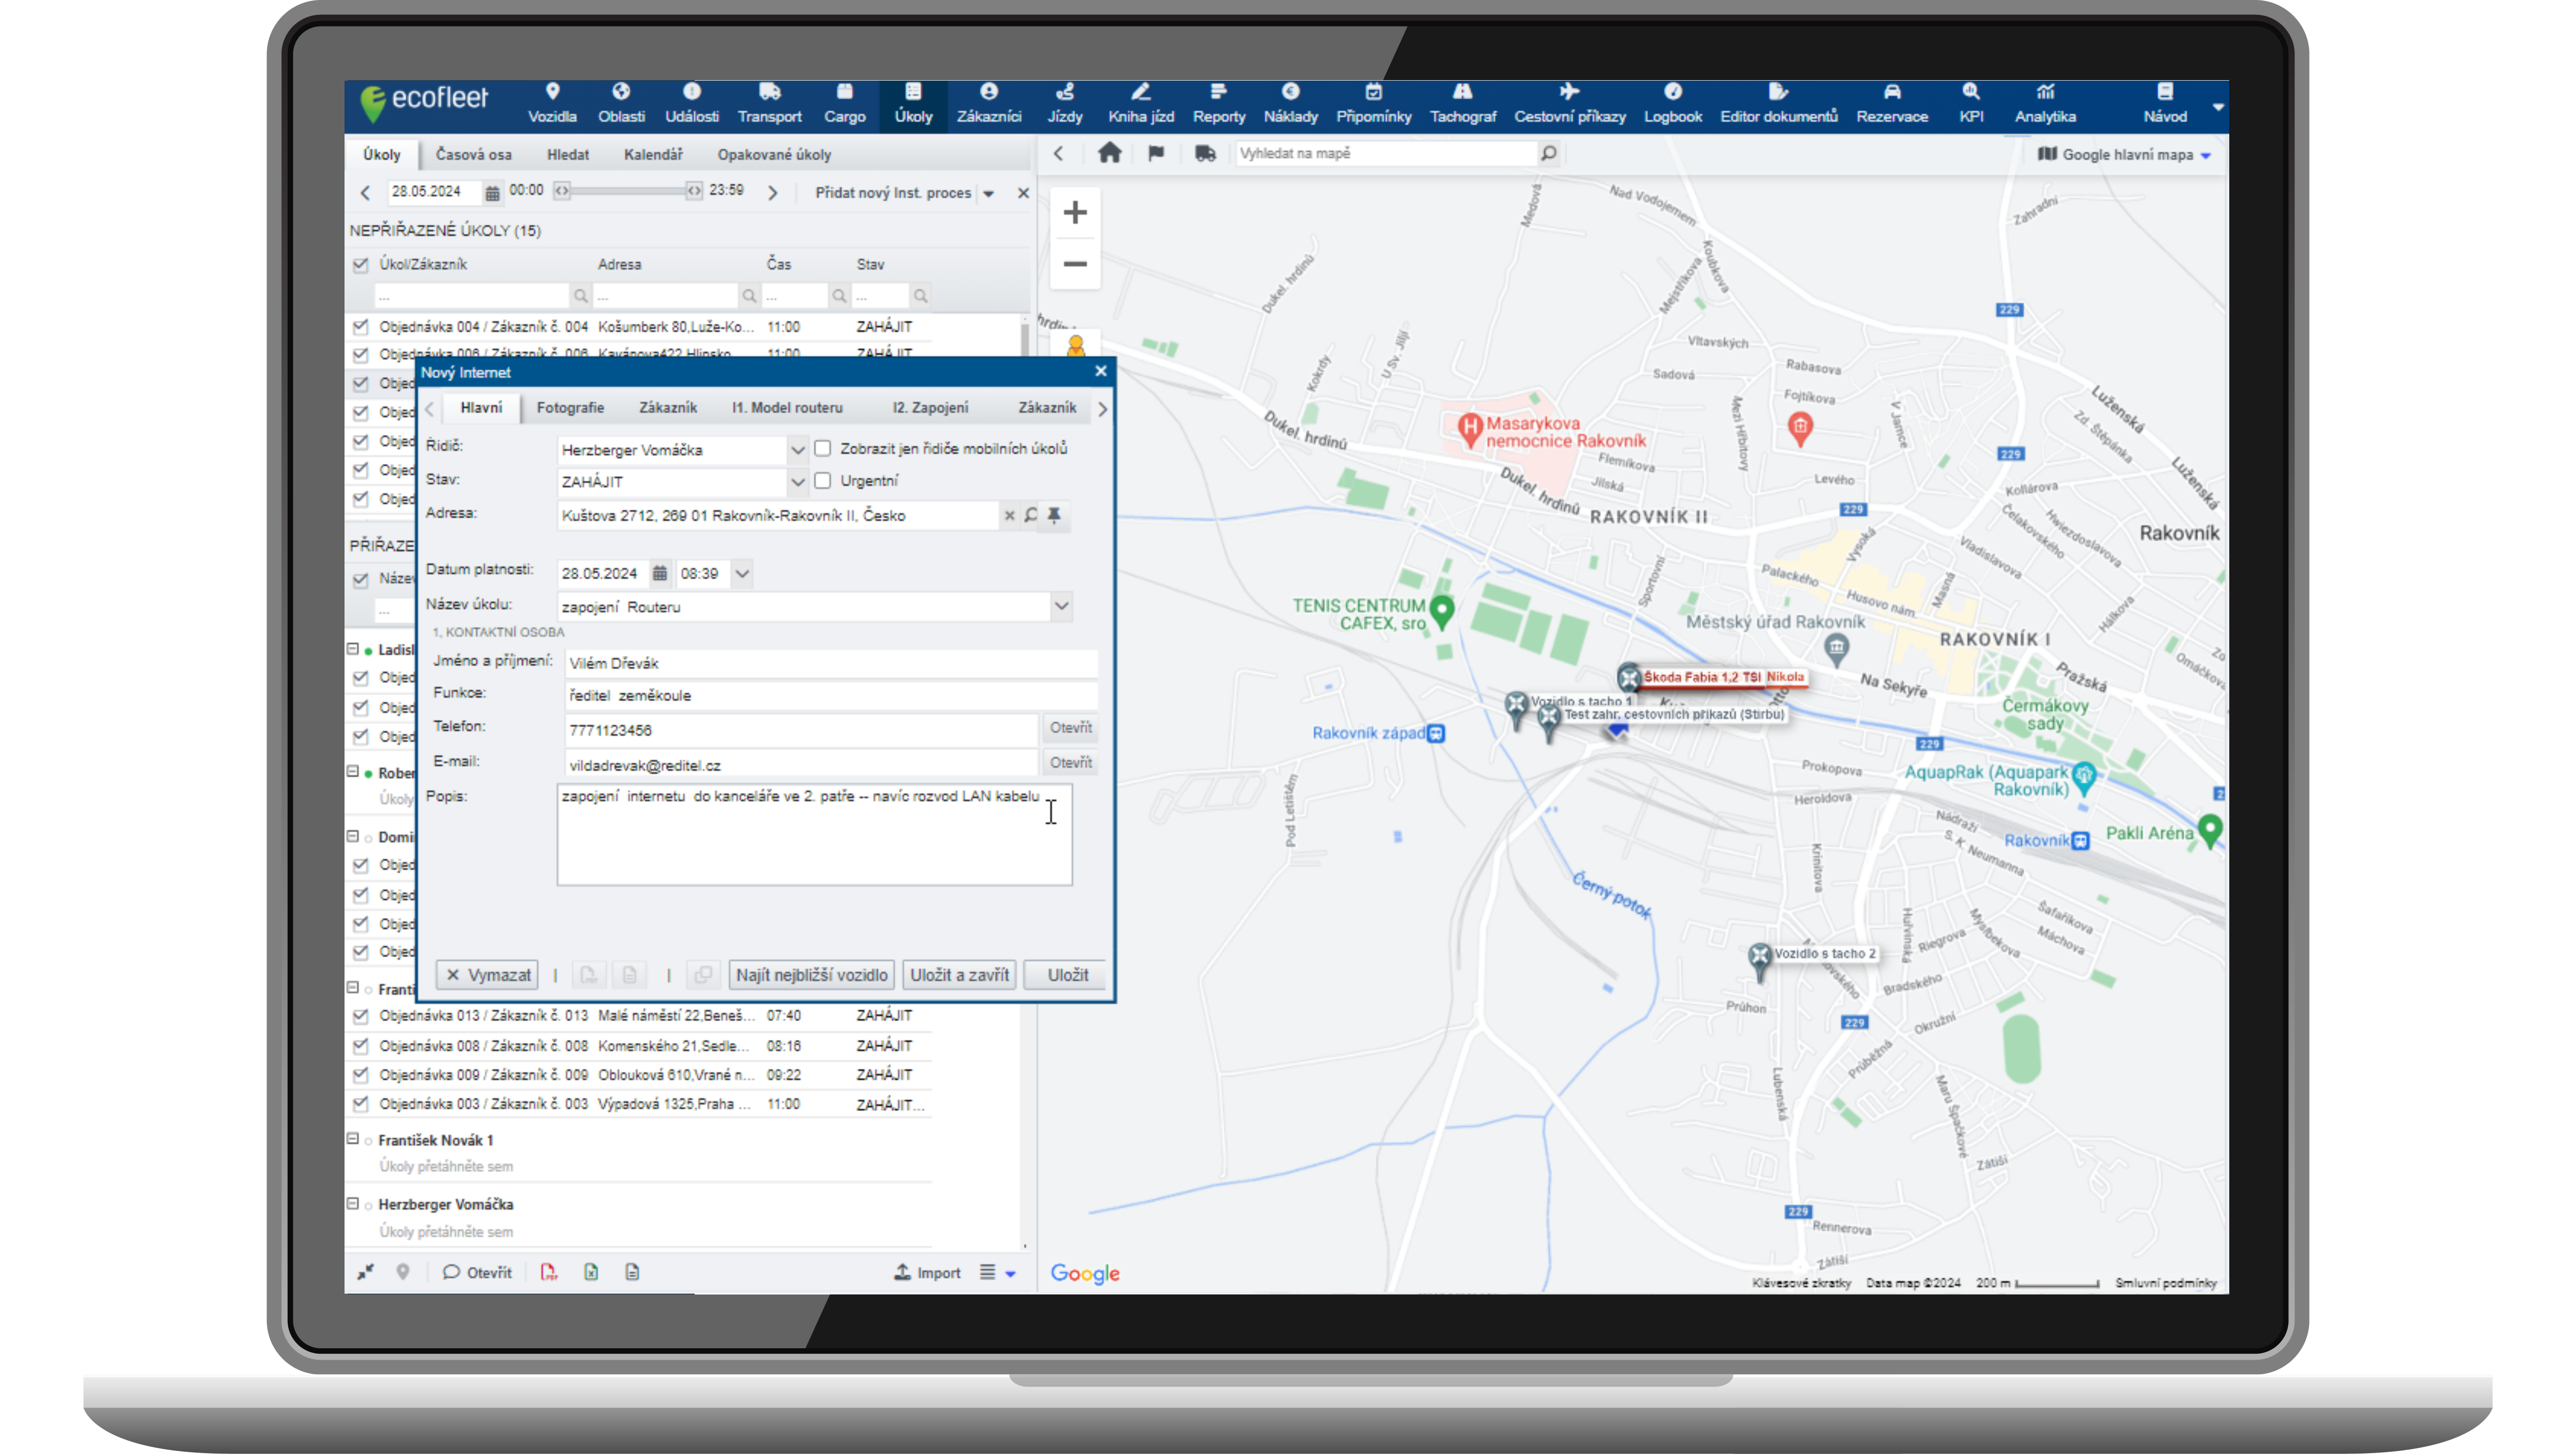Expand the Název úkolu dropdown
This screenshot has height=1454, width=2576.
[1061, 606]
